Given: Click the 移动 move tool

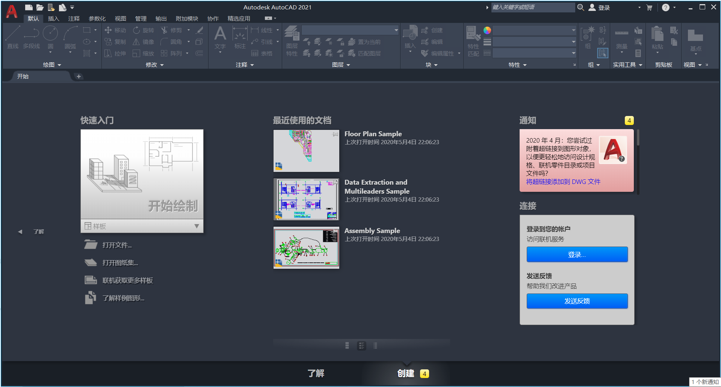Looking at the screenshot, I should 115,30.
